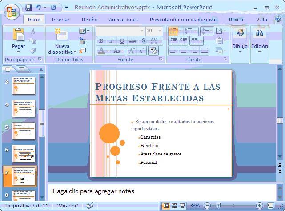Open the line spacing menu
The image size is (285, 211).
[x=207, y=31]
